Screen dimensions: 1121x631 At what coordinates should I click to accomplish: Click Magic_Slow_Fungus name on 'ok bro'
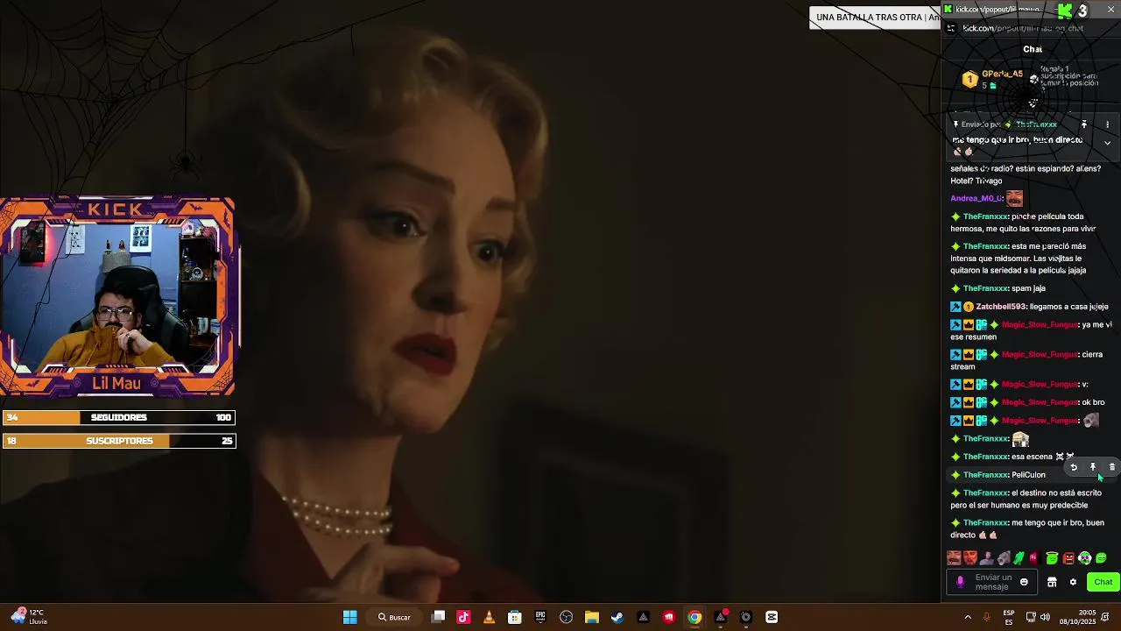pyautogui.click(x=1039, y=402)
